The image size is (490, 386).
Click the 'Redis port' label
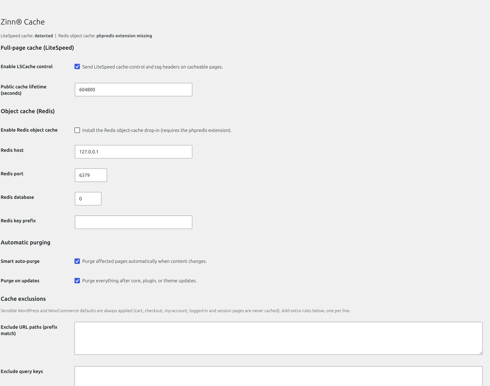[12, 174]
